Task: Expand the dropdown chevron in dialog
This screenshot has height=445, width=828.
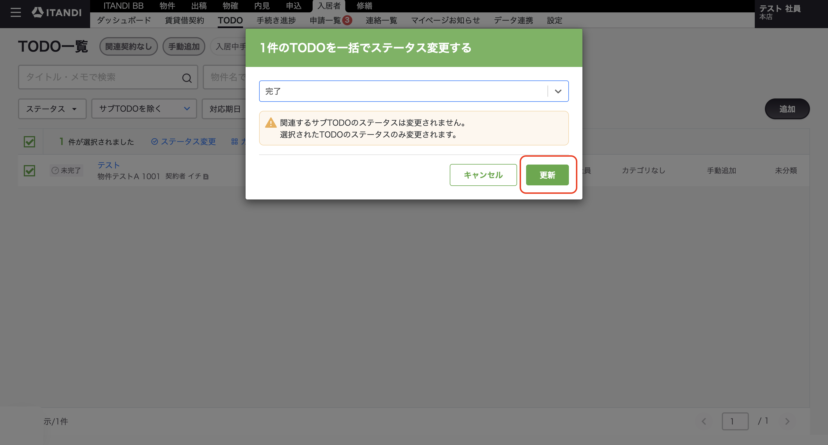Action: pyautogui.click(x=558, y=91)
